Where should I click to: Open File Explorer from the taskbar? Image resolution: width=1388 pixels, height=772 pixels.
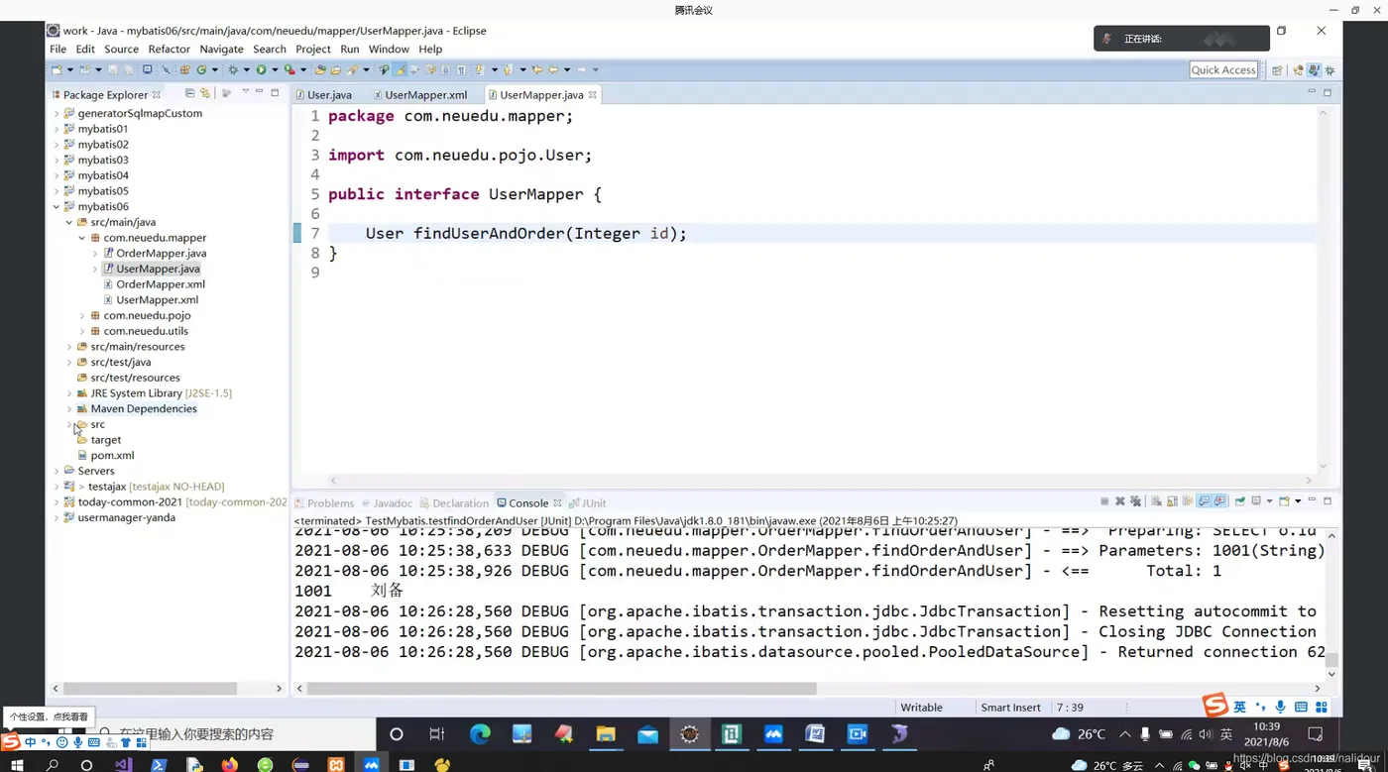606,734
